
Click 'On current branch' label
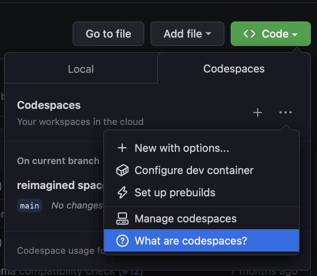pyautogui.click(x=58, y=161)
